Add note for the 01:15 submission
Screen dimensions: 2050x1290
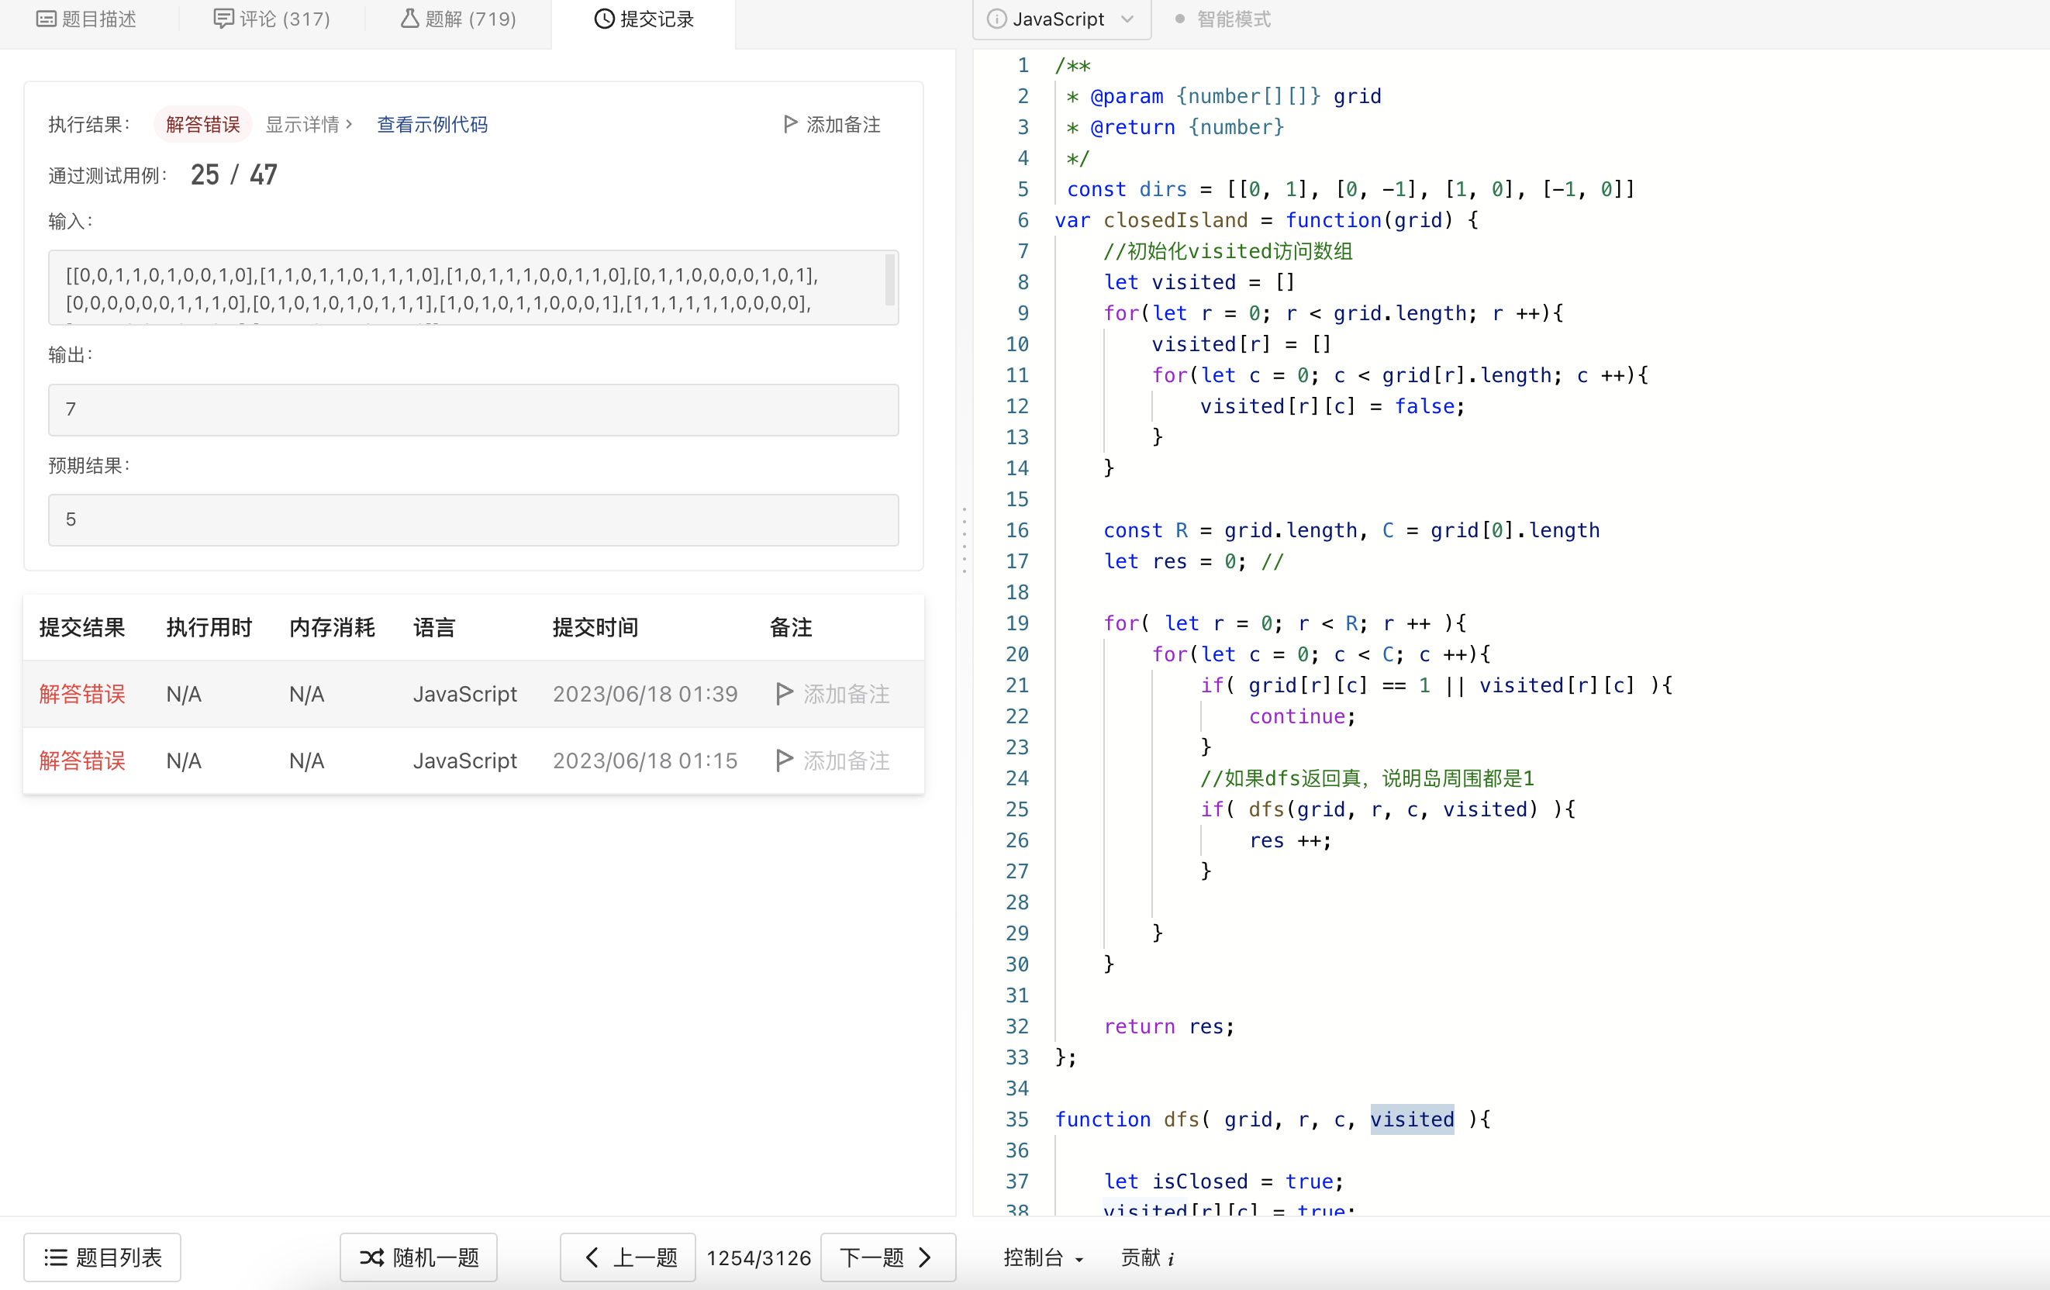(833, 761)
